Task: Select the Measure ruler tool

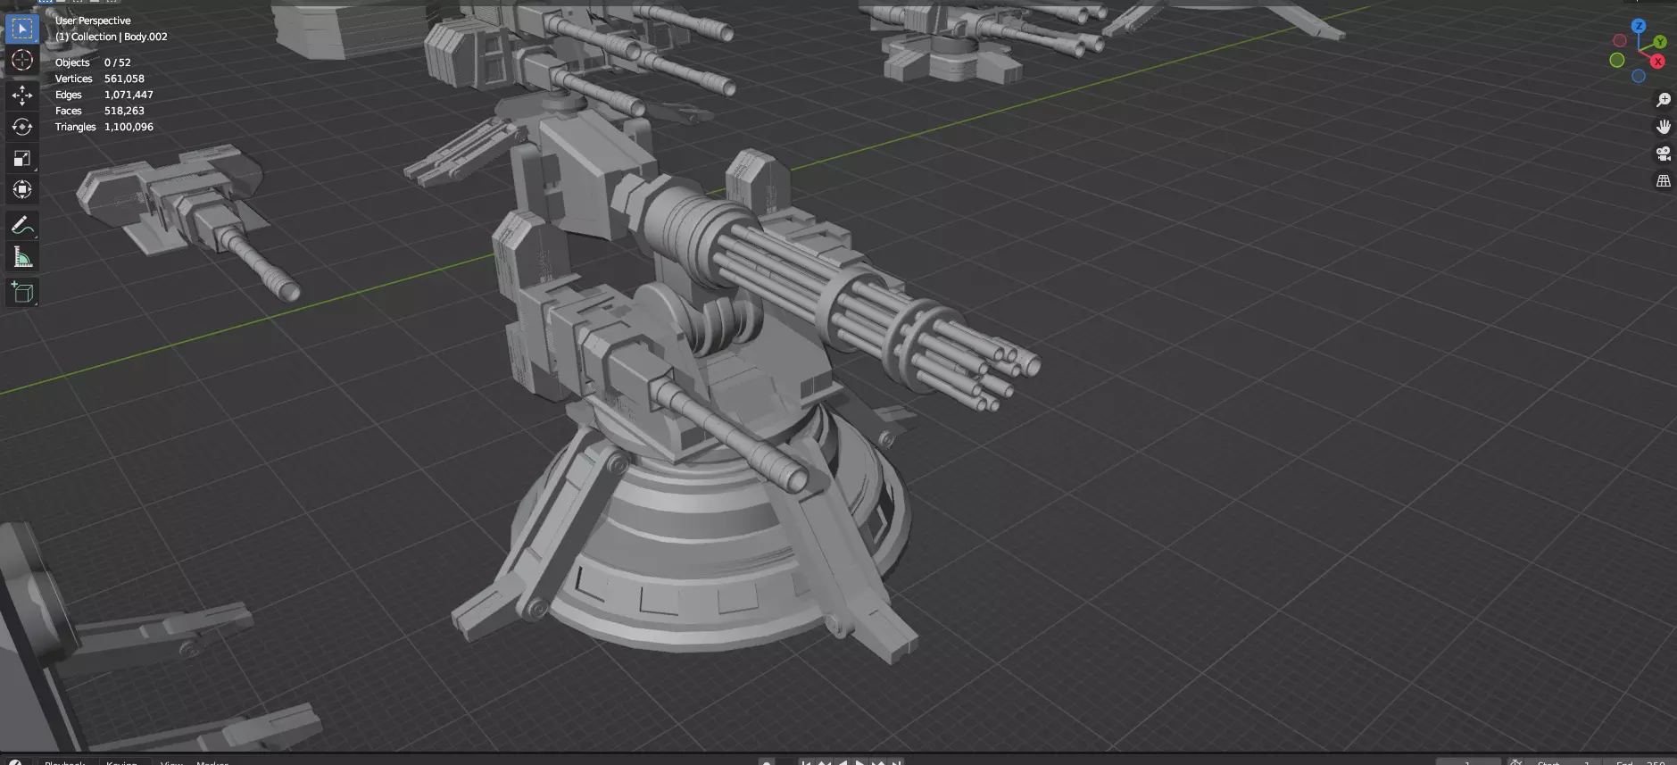Action: point(22,258)
